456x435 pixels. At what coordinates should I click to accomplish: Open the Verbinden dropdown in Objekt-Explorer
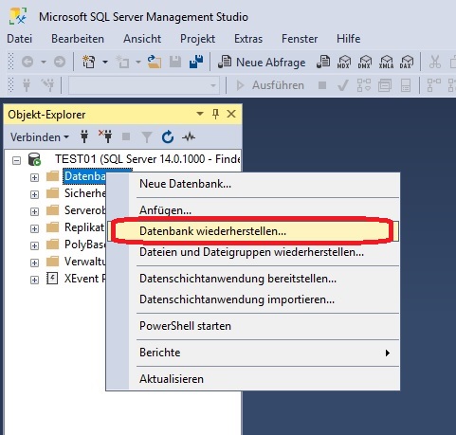[40, 137]
